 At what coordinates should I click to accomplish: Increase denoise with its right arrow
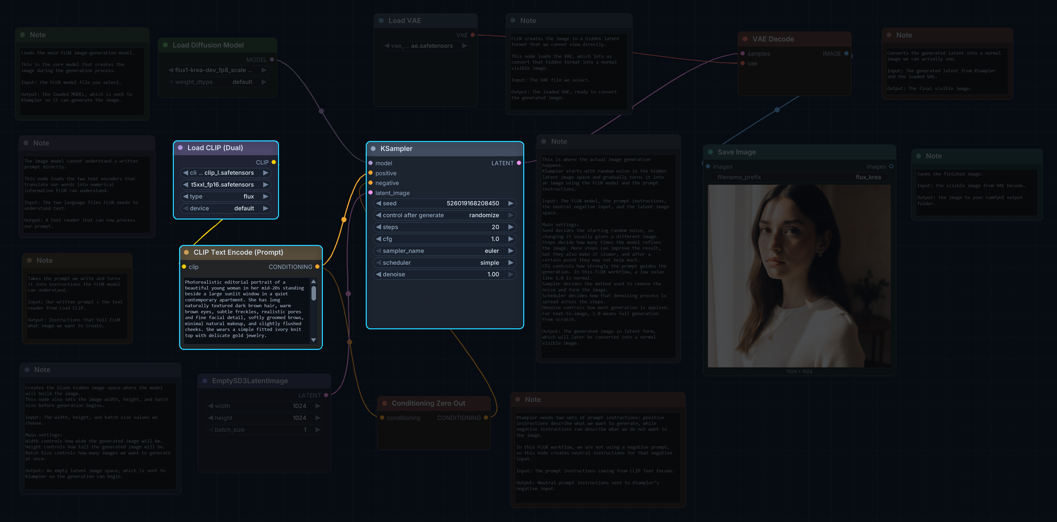click(511, 274)
